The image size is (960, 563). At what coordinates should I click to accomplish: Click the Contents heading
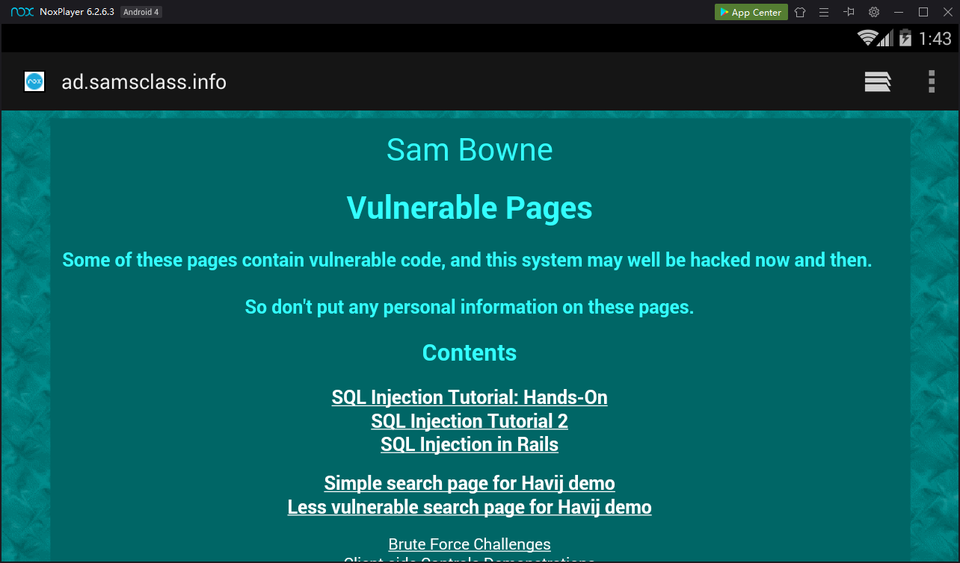(x=470, y=352)
